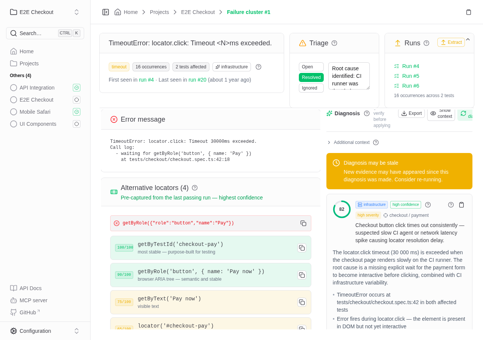Viewport: 483px width, 340px height.
Task: Click help icon beside Alternative locators
Action: [x=195, y=188]
